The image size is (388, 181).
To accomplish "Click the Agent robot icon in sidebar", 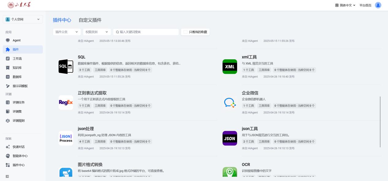I will pyautogui.click(x=8, y=40).
